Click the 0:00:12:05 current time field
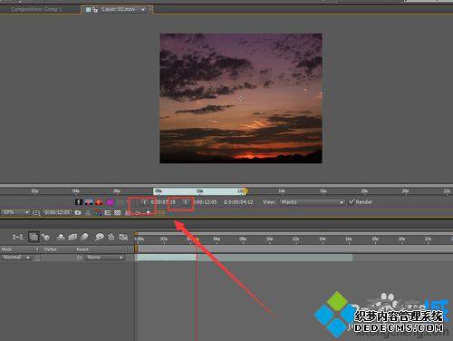The image size is (453, 341). 57,212
